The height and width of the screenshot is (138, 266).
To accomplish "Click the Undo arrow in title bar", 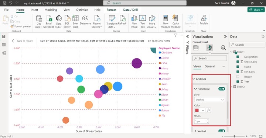I will [x=11, y=3].
